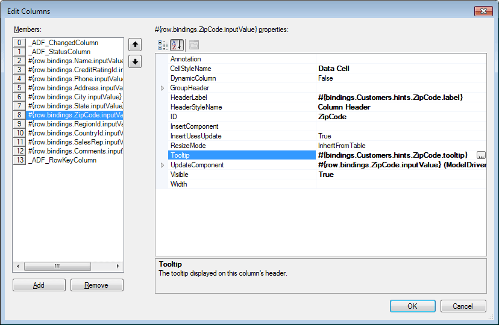Screen dimensions: 499x325
Task: Switch property grid to Alphabetical sort
Action: (x=177, y=45)
